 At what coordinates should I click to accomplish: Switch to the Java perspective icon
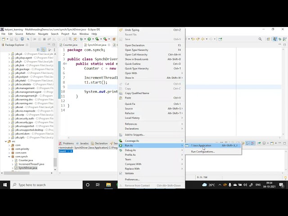[275, 39]
